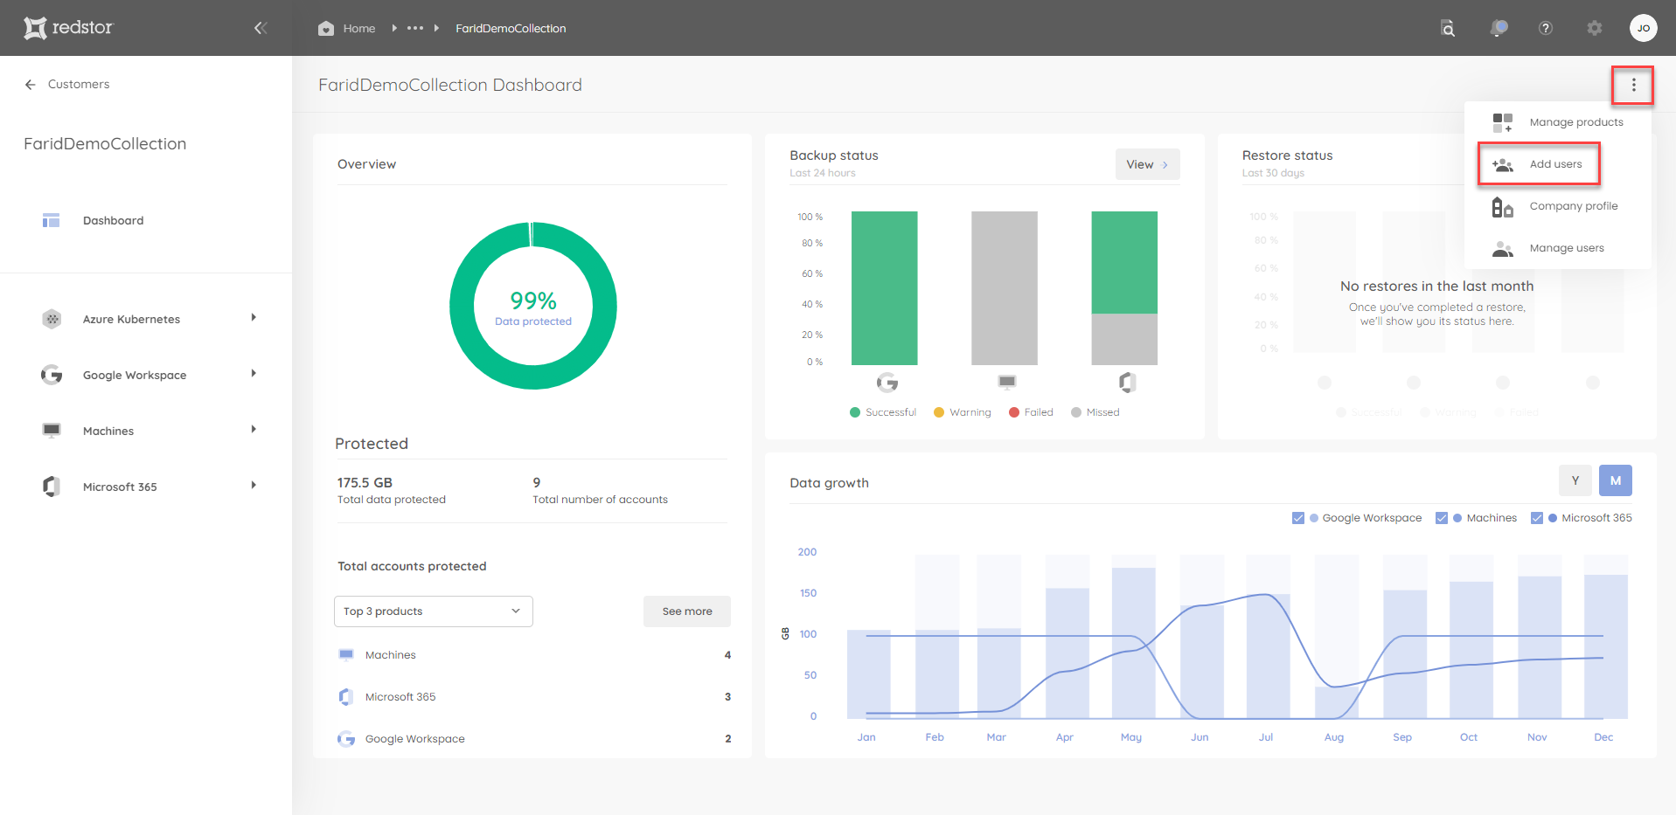The width and height of the screenshot is (1676, 815).
Task: Toggle Failed legend in backup status
Action: (1031, 412)
